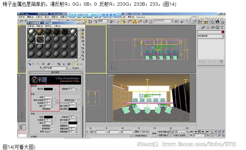
Task: Click the Sample UV Tiling icon
Action: pos(83,41)
